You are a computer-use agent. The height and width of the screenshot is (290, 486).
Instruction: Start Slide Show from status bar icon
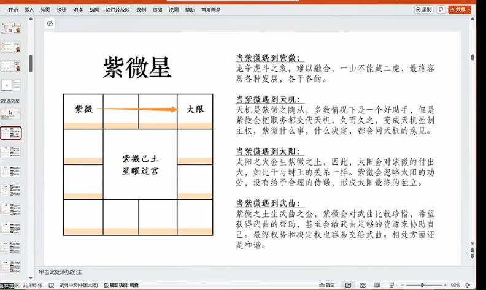pyautogui.click(x=391, y=285)
